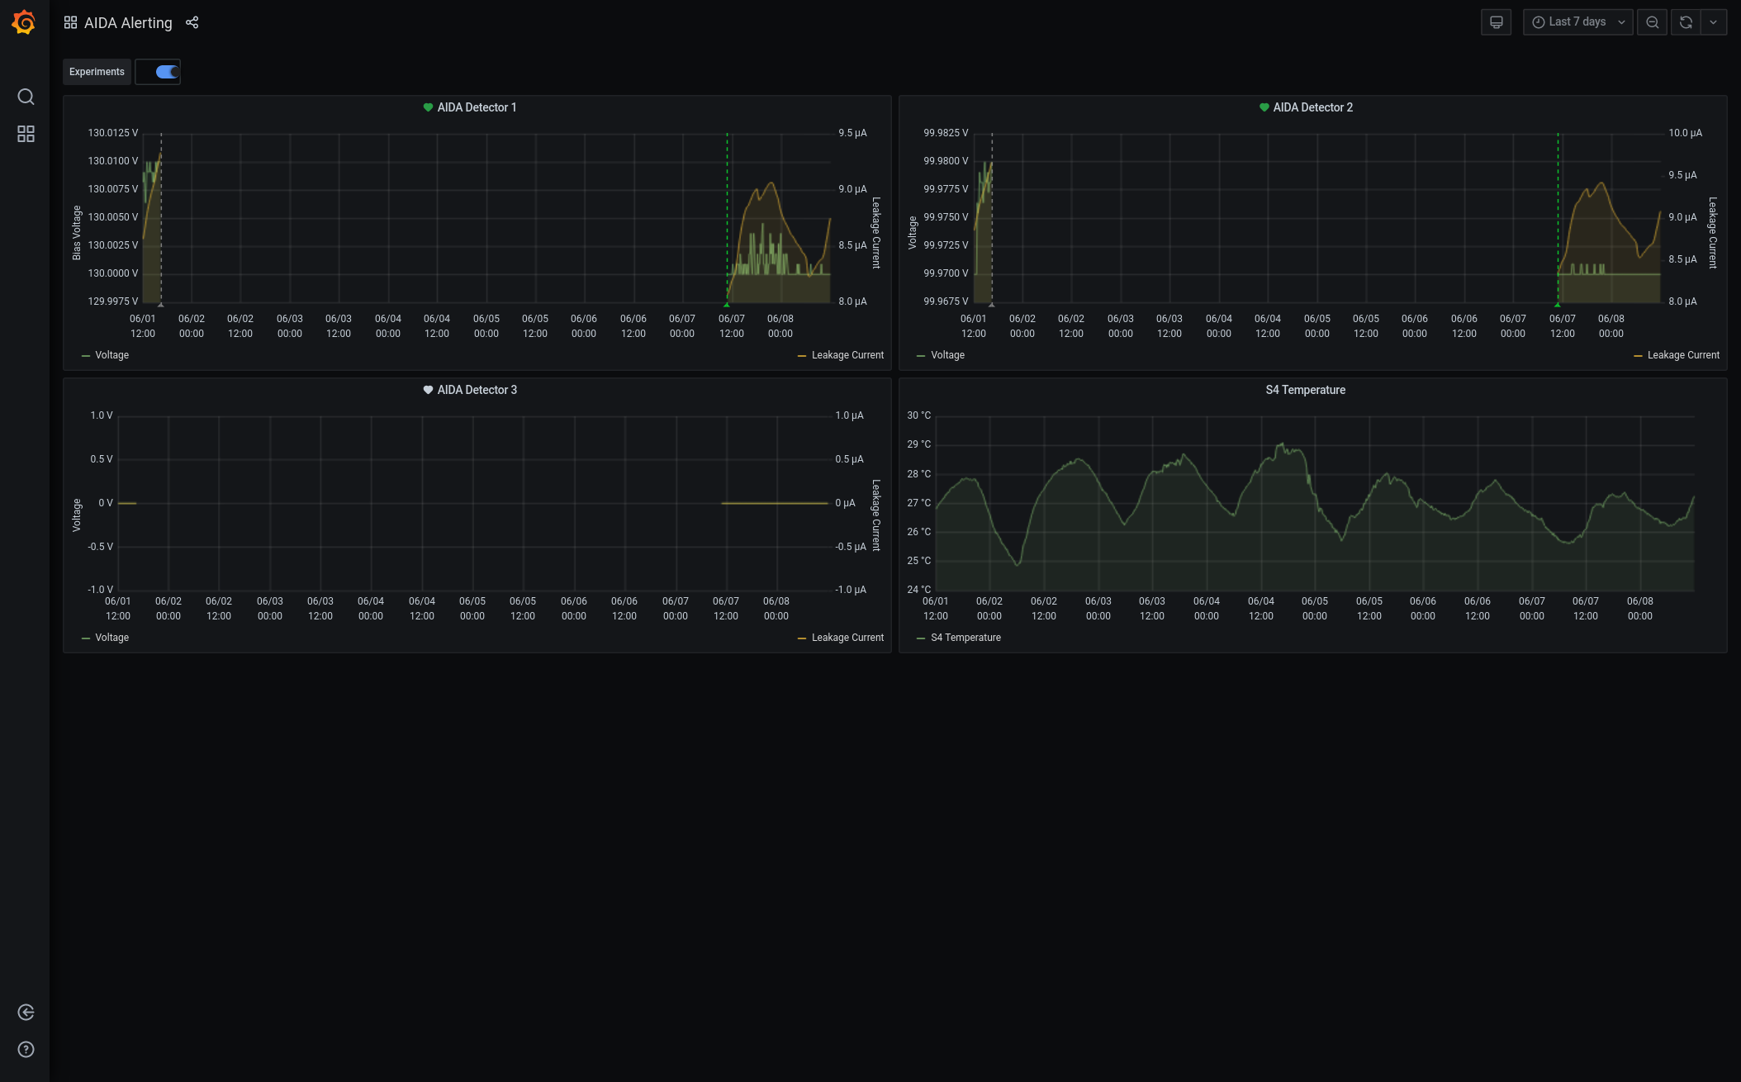Click the sign in arrow icon
The image size is (1741, 1082).
(26, 1013)
